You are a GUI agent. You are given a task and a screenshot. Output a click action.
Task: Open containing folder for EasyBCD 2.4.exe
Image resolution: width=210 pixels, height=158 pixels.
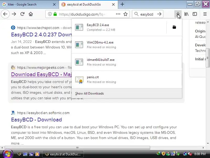(x=174, y=27)
